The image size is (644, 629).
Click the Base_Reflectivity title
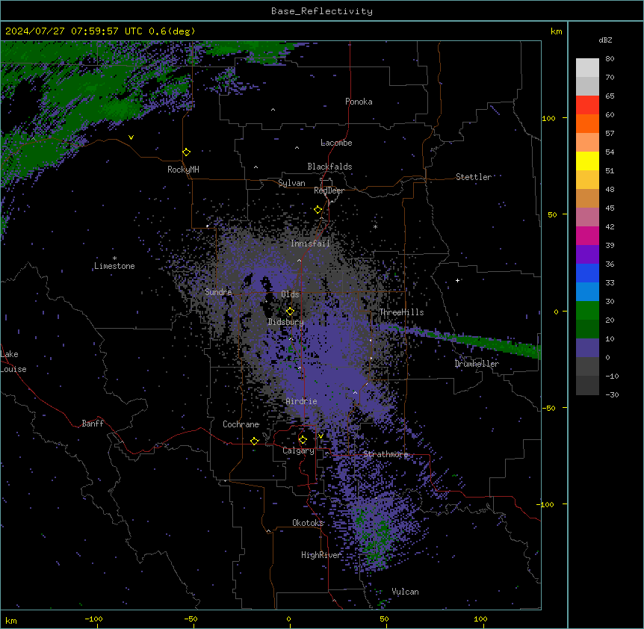(322, 11)
